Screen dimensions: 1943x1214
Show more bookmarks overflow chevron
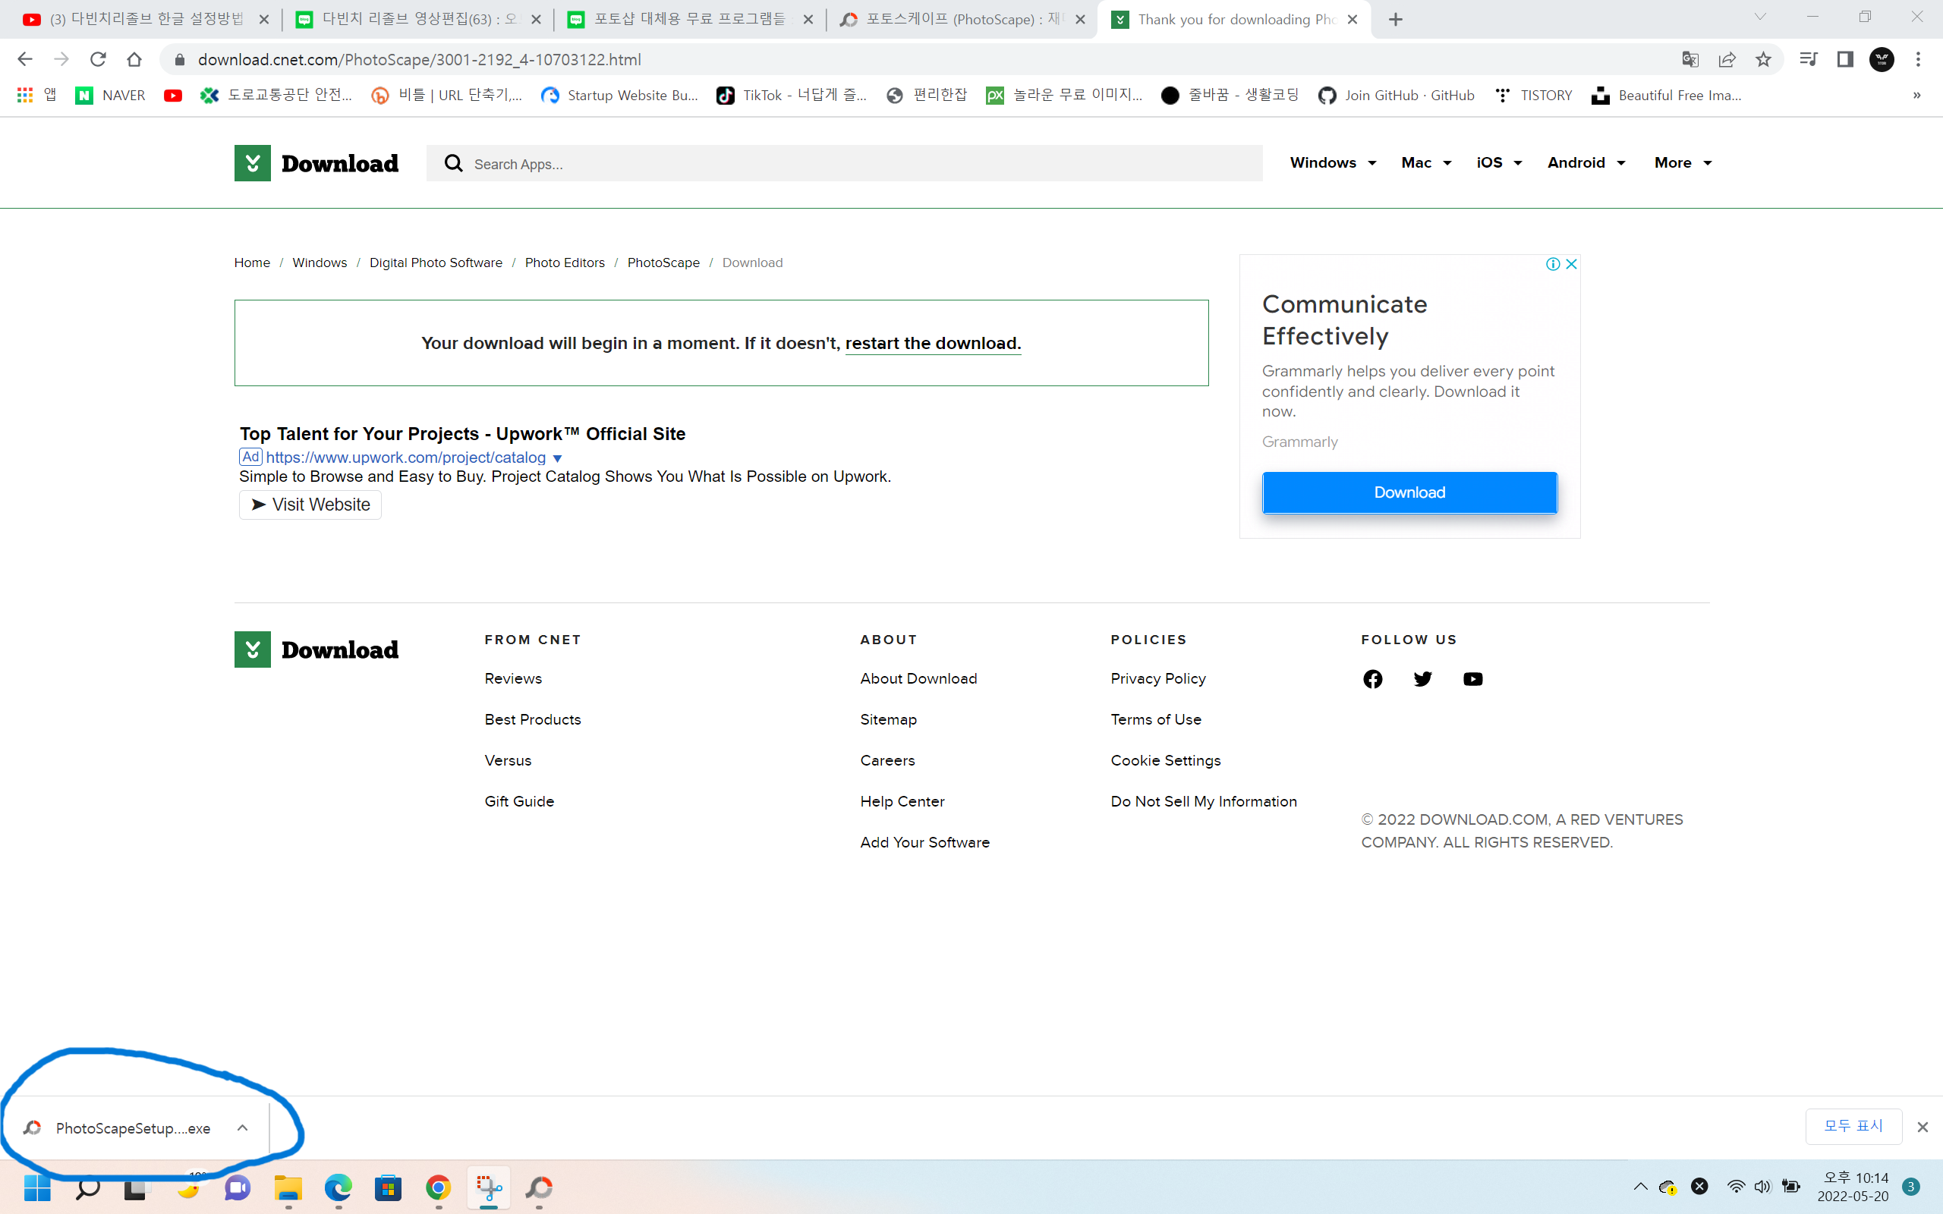[x=1917, y=95]
